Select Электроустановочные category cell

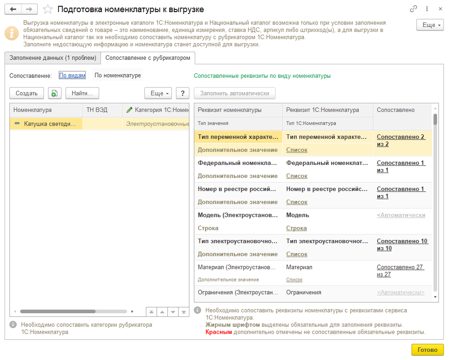(156, 124)
